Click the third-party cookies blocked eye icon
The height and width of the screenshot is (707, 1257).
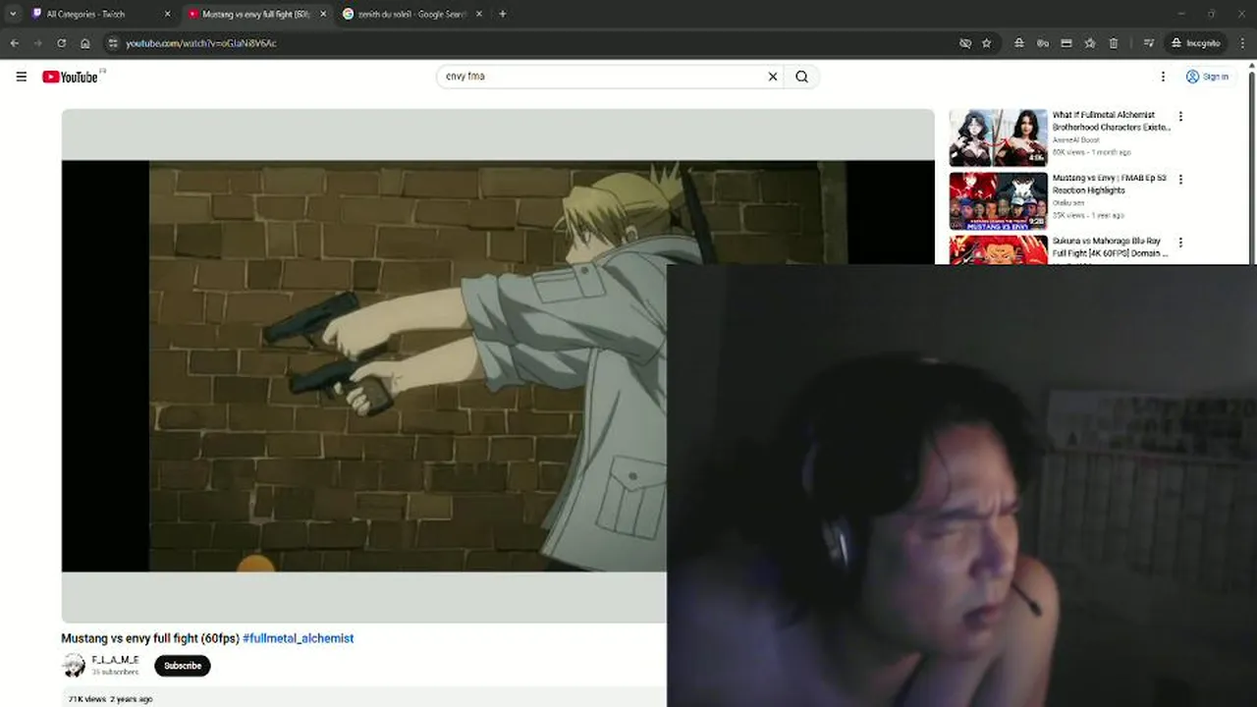(964, 43)
